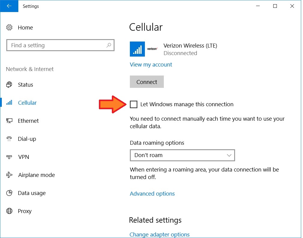Click the Data usage pie icon
This screenshot has height=238, width=303.
pyautogui.click(x=9, y=193)
